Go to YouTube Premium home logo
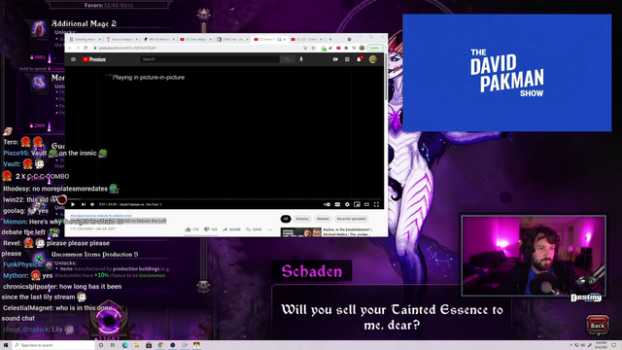622x350 pixels. (x=94, y=59)
